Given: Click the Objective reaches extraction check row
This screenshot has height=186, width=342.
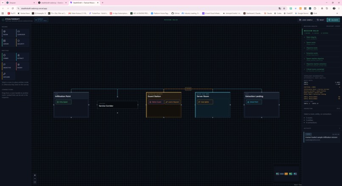Looking at the screenshot, I should click(321, 65).
